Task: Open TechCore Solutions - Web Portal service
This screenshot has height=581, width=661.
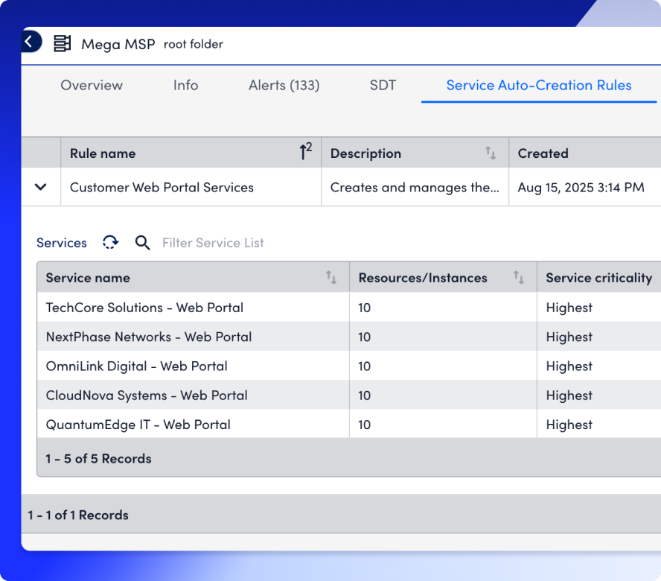Action: 144,308
